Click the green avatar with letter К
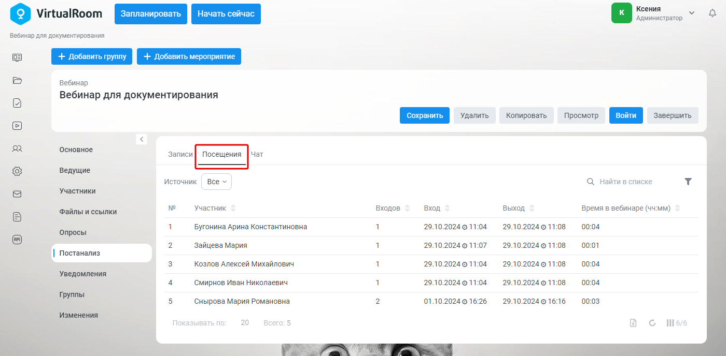 pyautogui.click(x=622, y=13)
